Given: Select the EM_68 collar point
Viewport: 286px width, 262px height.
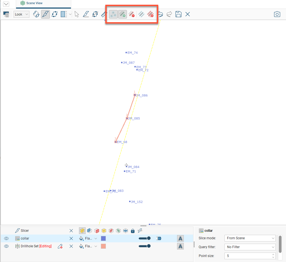Looking at the screenshot, I should (116, 142).
